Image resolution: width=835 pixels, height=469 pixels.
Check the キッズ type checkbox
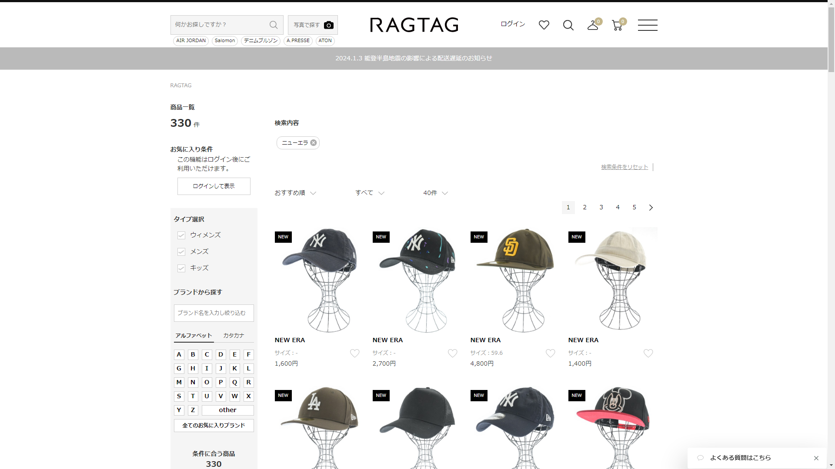pyautogui.click(x=181, y=268)
